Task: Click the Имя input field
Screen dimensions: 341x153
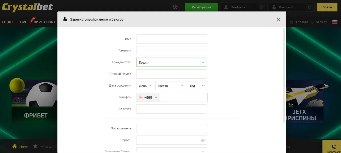Action: pyautogui.click(x=172, y=39)
